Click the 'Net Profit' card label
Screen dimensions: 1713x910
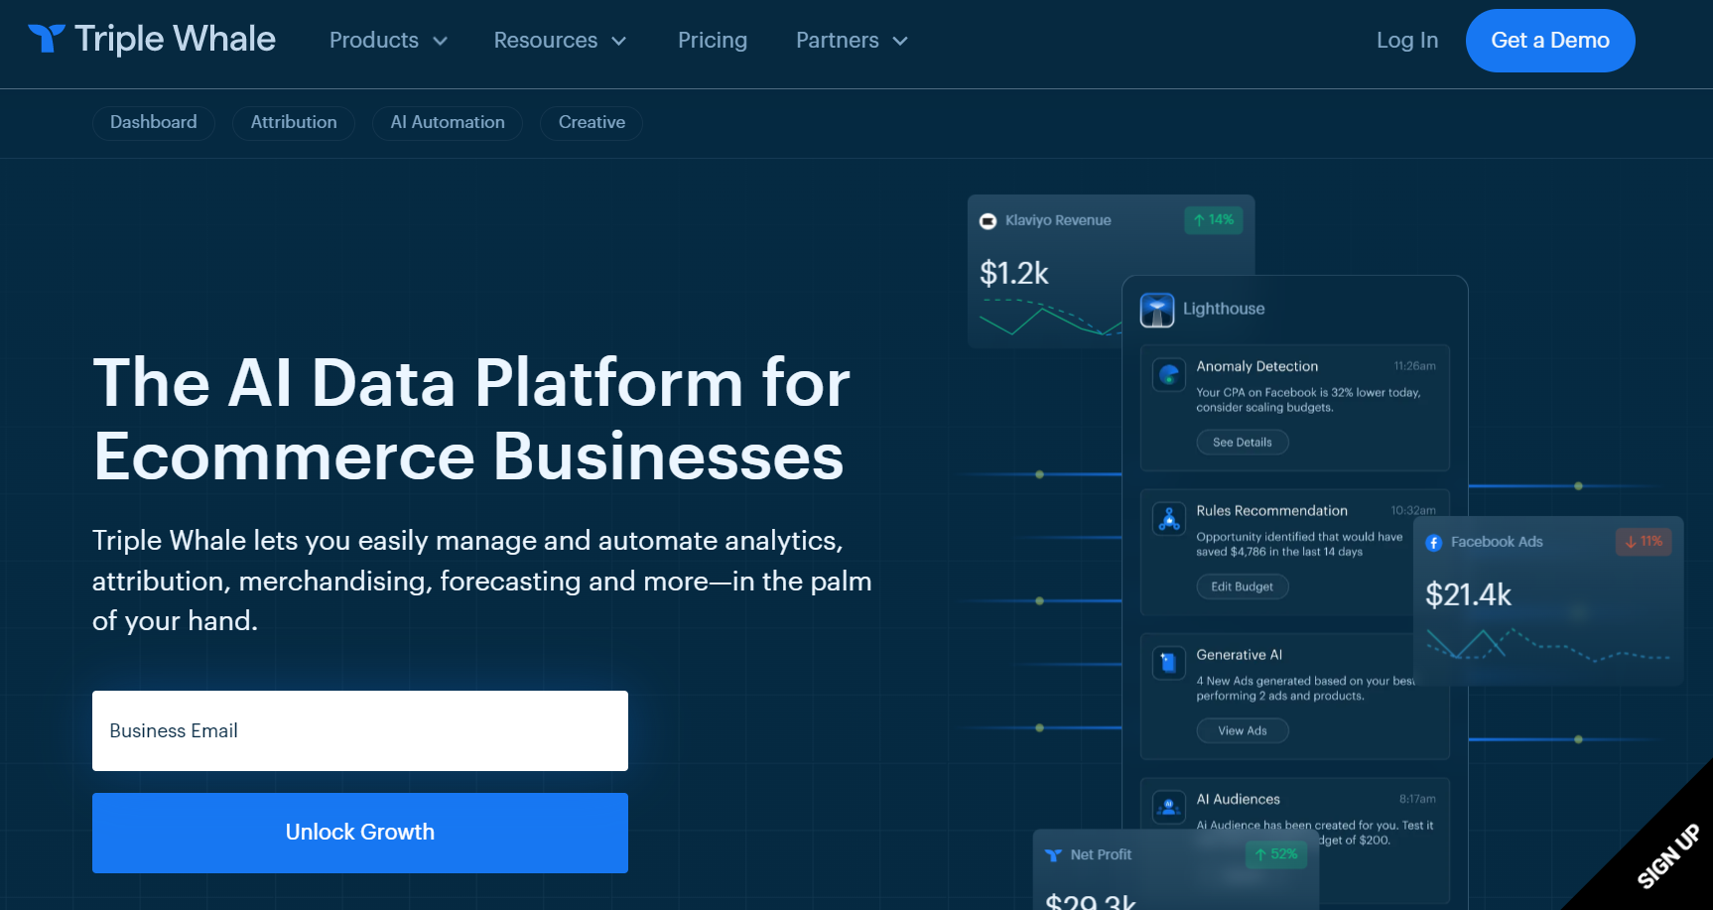[1101, 855]
